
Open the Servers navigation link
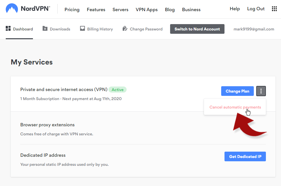[121, 10]
